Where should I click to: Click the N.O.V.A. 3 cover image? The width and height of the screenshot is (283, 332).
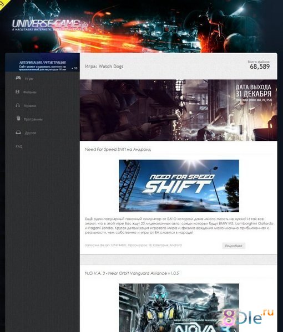(179, 308)
